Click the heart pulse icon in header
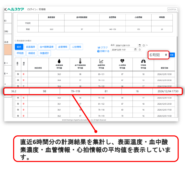 click(122, 61)
